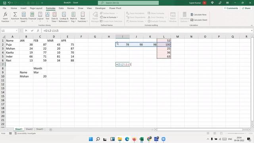Open Date & Time functions dropdown

54,17
